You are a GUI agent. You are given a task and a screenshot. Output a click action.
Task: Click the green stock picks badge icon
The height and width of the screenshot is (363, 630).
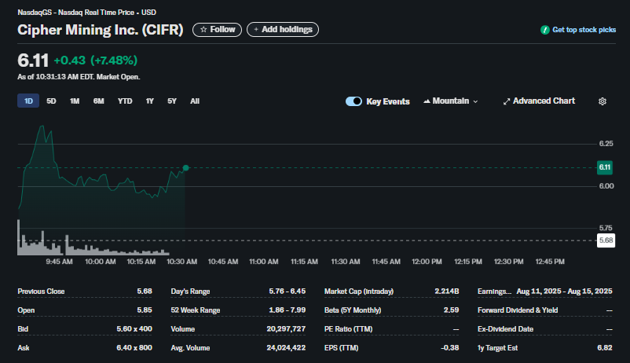click(x=545, y=30)
